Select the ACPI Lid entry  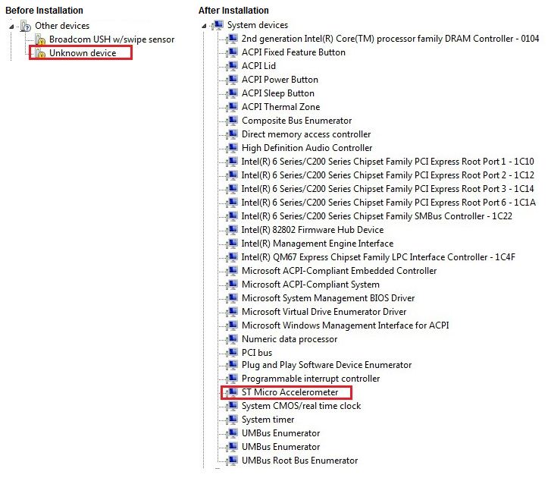click(x=258, y=66)
